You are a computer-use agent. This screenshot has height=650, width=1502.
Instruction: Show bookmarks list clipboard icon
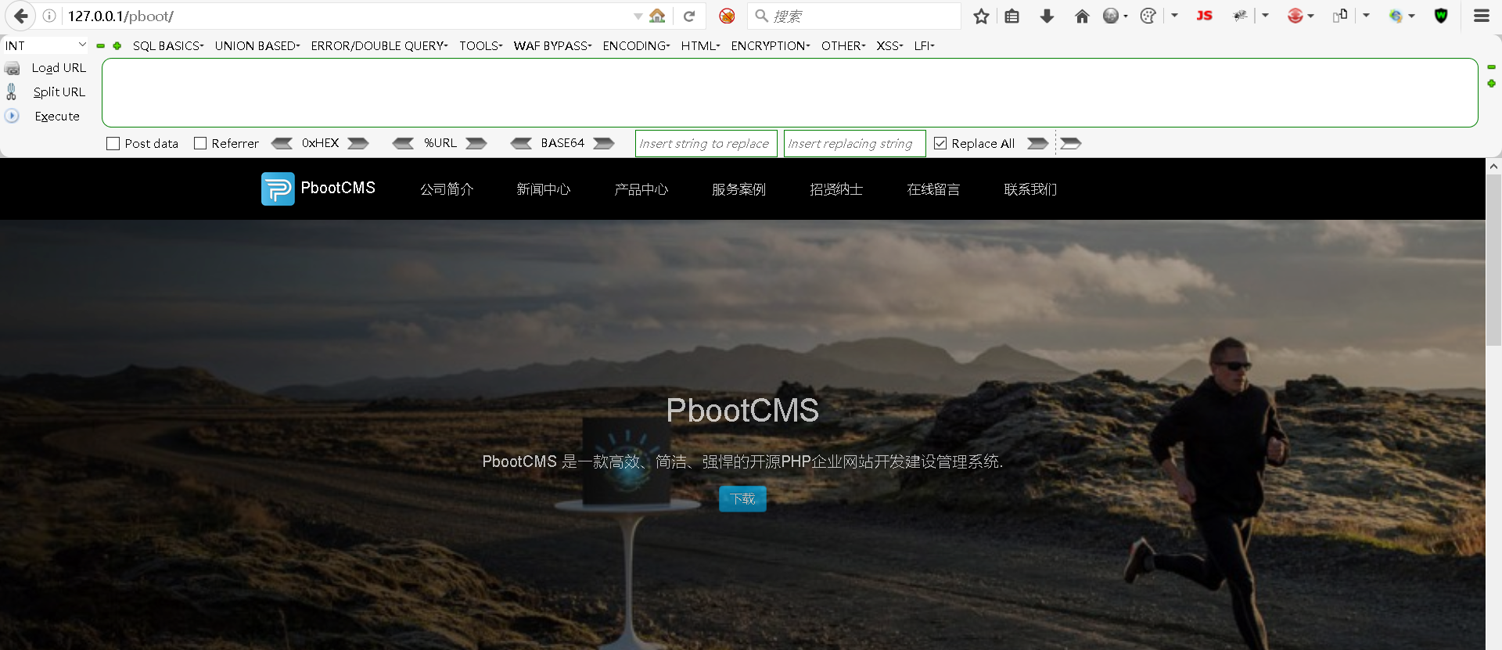click(x=1012, y=16)
